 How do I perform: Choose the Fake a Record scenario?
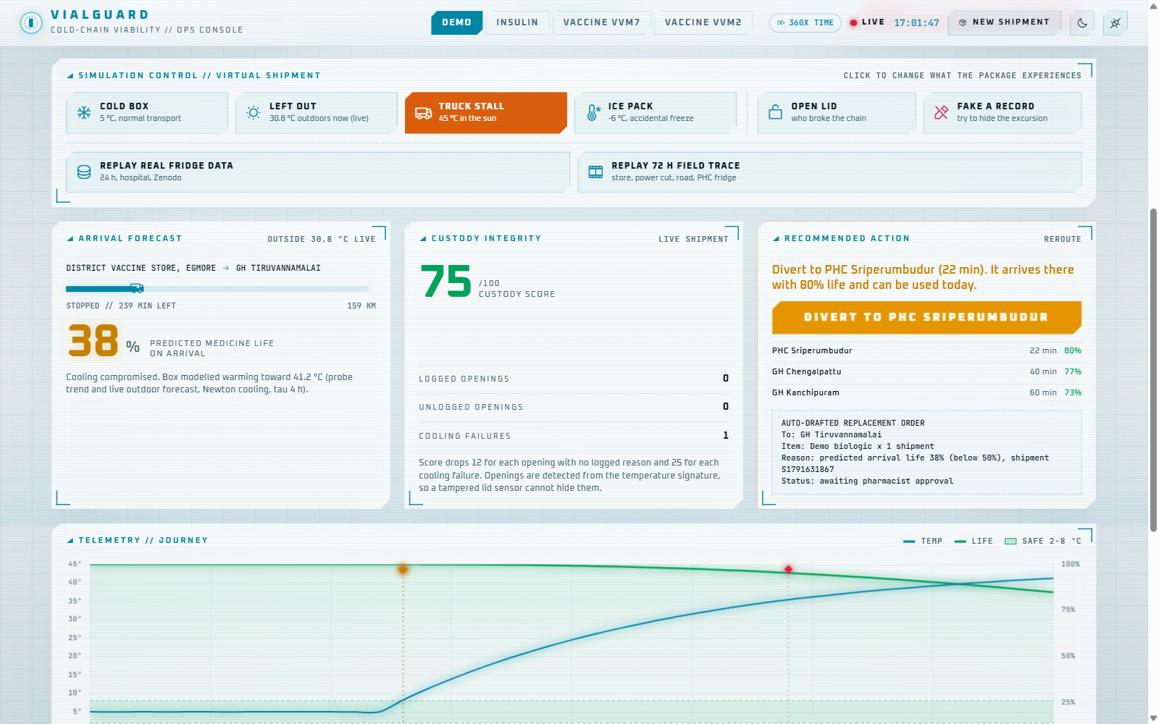coord(1003,112)
